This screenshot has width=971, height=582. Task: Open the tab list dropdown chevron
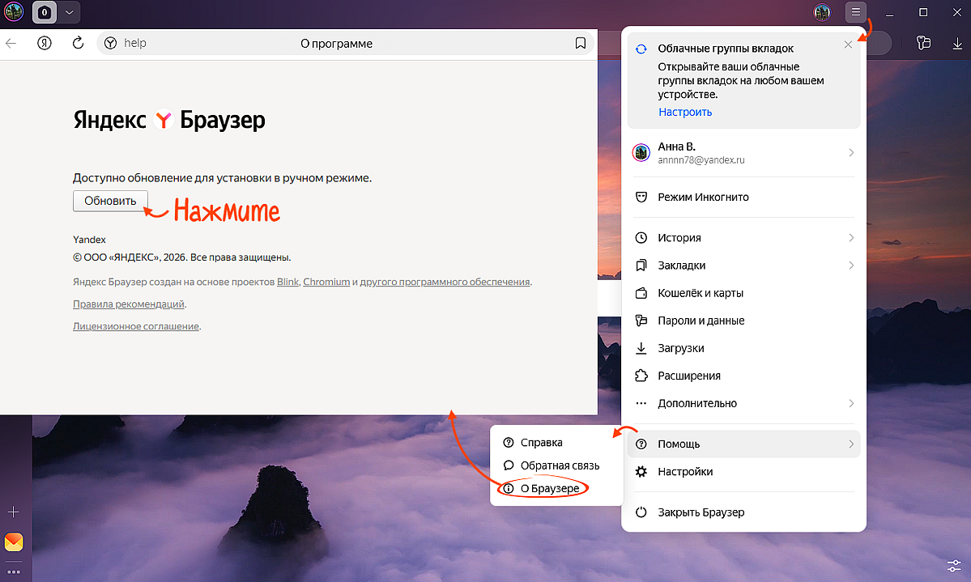[70, 12]
